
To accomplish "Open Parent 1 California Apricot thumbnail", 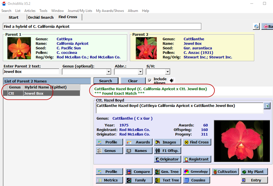I will [x=19, y=48].
